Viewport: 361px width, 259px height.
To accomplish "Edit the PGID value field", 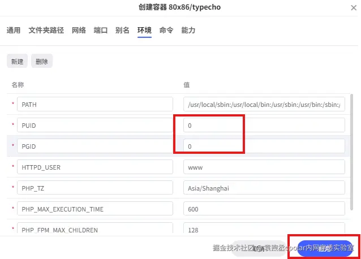I will coord(264,146).
